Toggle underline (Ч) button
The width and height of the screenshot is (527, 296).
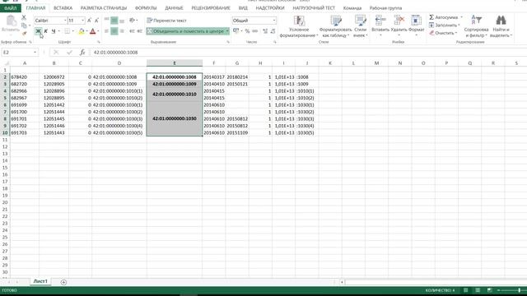tap(53, 31)
